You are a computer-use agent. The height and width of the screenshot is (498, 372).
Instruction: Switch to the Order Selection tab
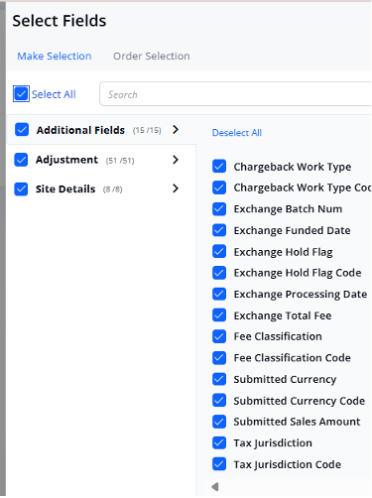[x=152, y=56]
